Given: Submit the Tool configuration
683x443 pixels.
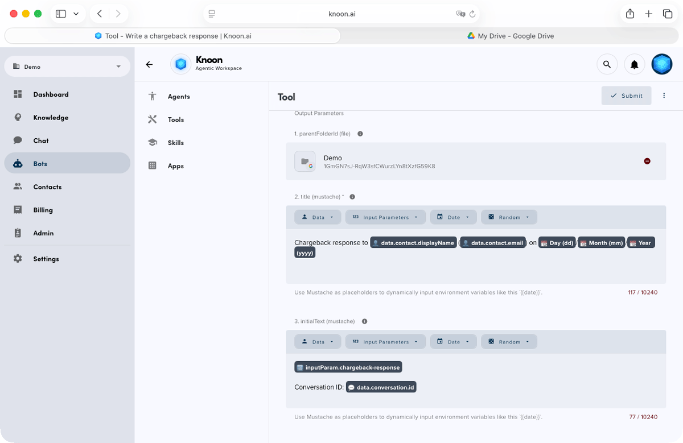Looking at the screenshot, I should [626, 96].
